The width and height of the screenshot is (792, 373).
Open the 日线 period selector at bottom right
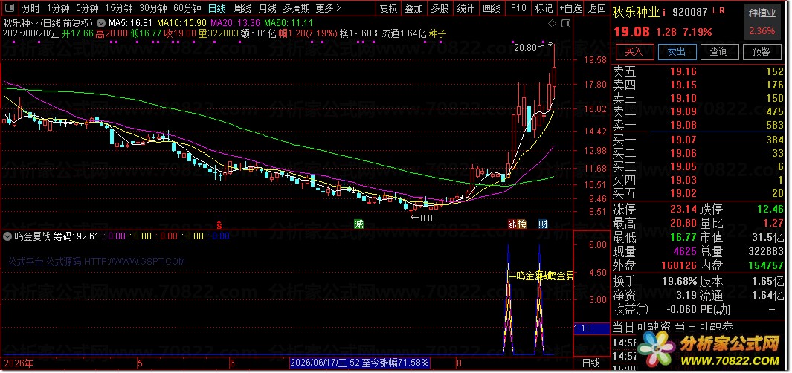tap(591, 363)
